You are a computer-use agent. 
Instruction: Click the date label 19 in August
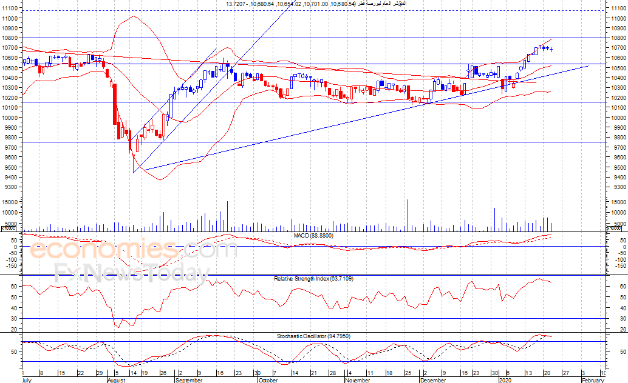[145, 373]
